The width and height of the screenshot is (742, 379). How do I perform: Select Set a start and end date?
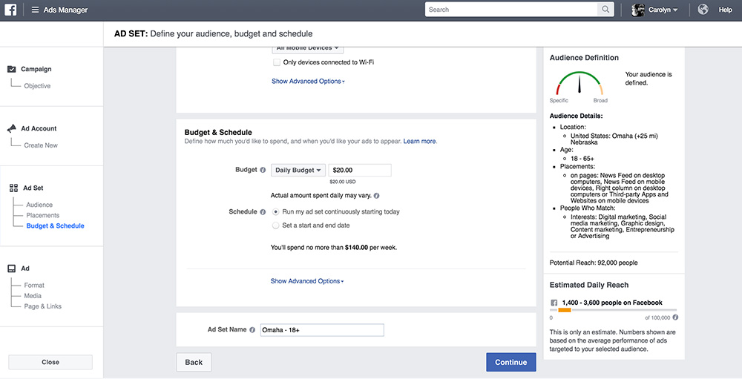tap(275, 225)
